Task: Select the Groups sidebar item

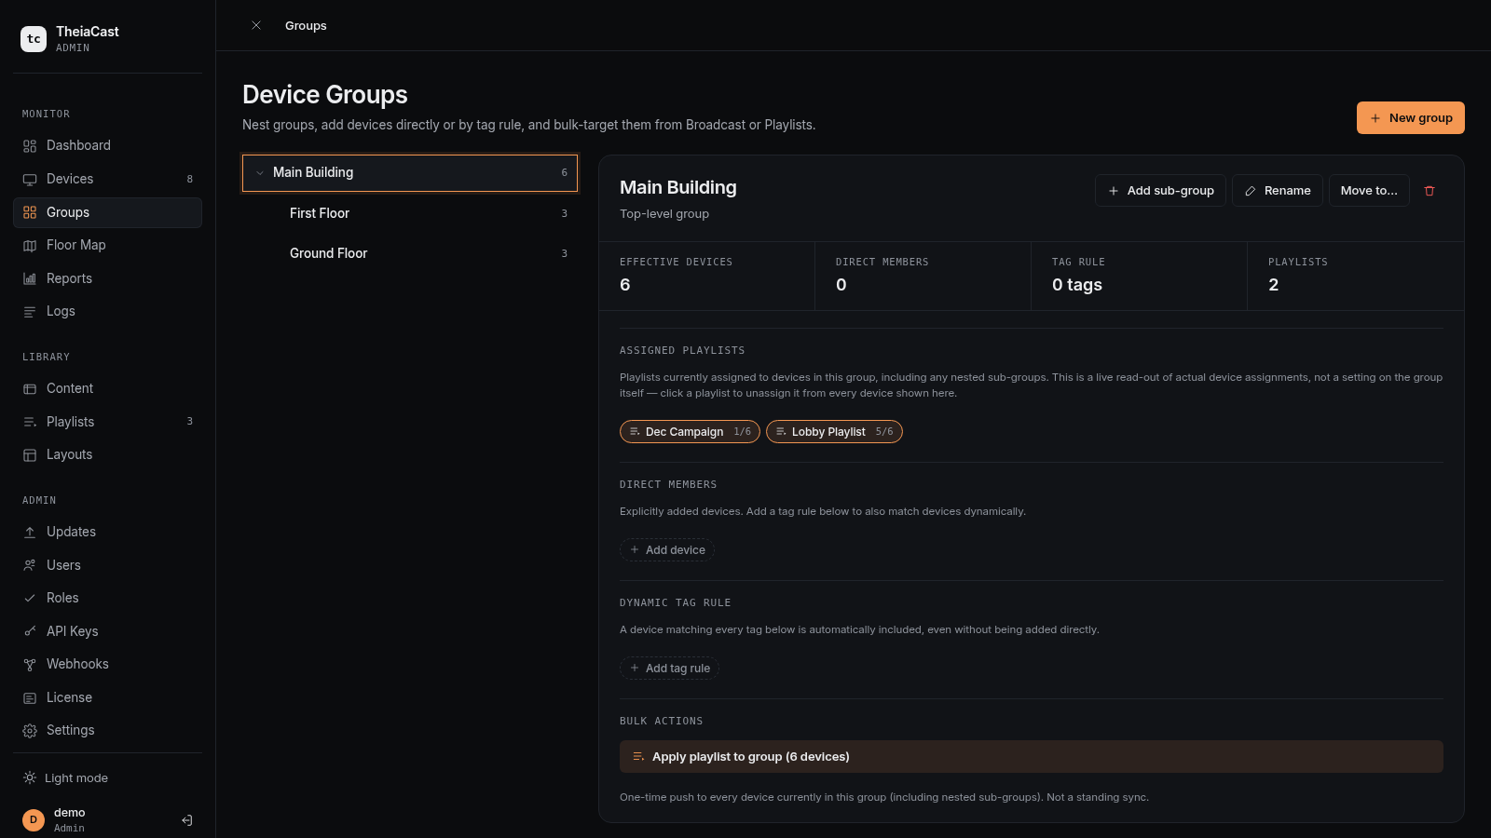Action: click(x=107, y=212)
